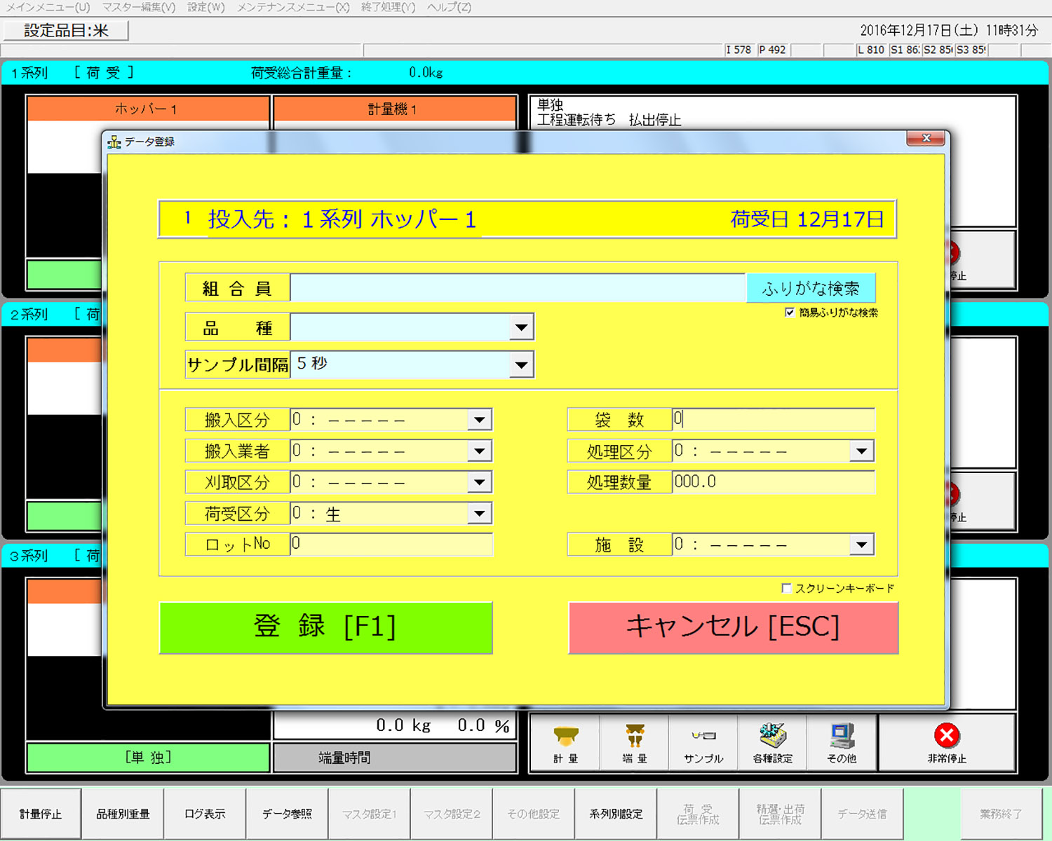1052x841 pixels.
Task: Click その他設定 bottom button
Action: [534, 814]
